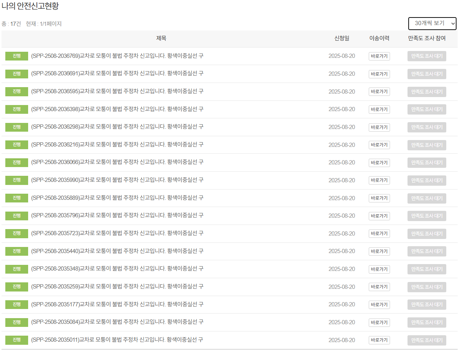Click the 진행 badge next to SPP-2508-2035889
Viewport: 463px width, 352px height.
click(16, 198)
